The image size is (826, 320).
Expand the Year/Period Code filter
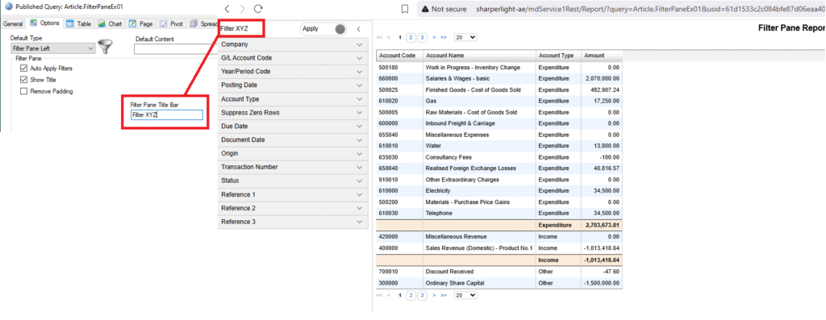(293, 72)
